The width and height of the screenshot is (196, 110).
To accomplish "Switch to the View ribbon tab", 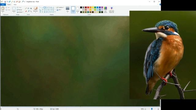I will pyautogui.click(x=15, y=5).
